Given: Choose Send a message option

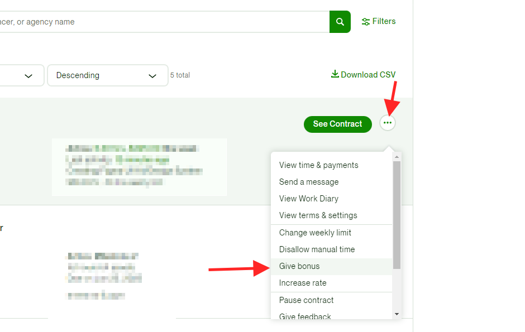Looking at the screenshot, I should tap(309, 182).
